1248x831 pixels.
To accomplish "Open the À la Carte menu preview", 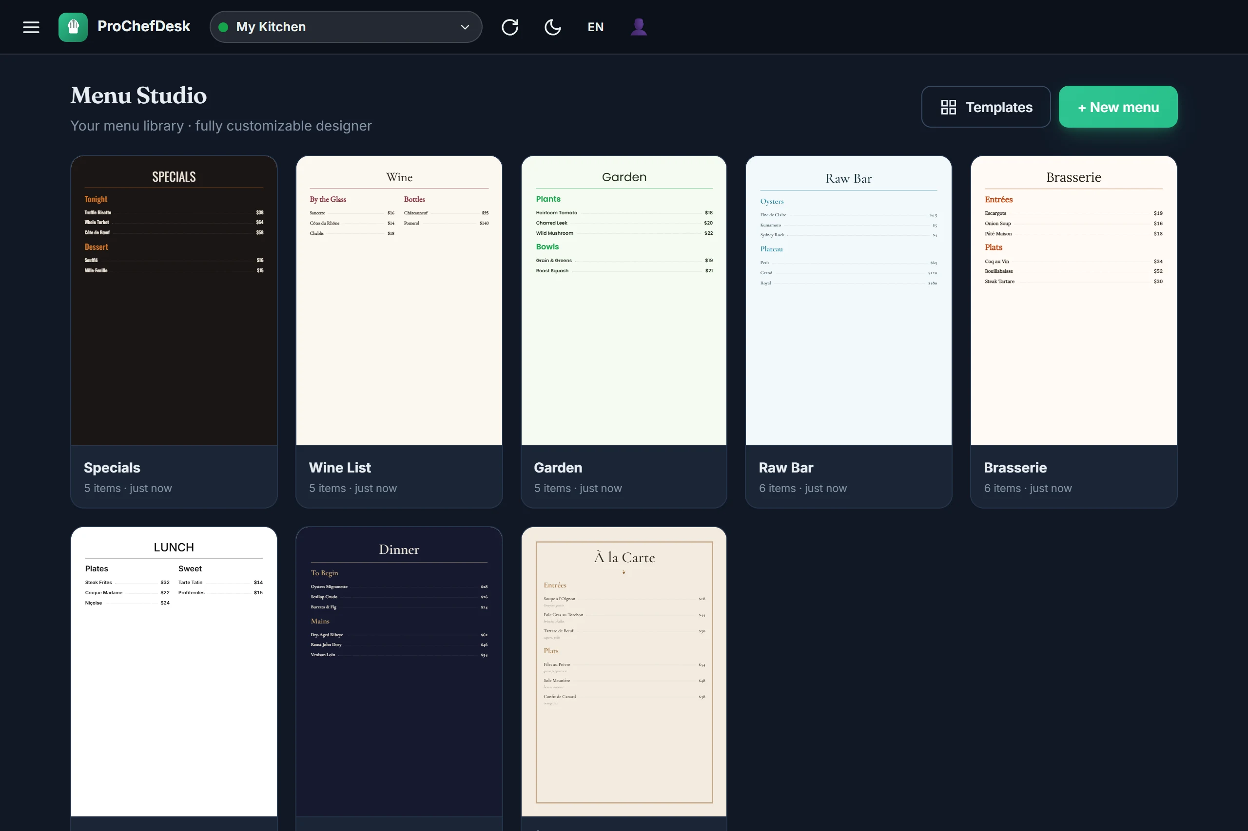I will coord(624,672).
